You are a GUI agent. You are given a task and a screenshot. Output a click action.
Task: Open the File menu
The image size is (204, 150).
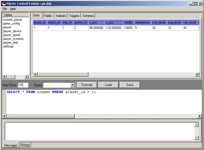[x=5, y=9]
